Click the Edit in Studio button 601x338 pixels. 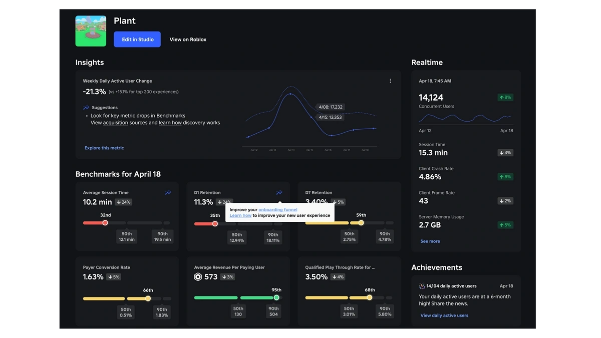(x=137, y=40)
